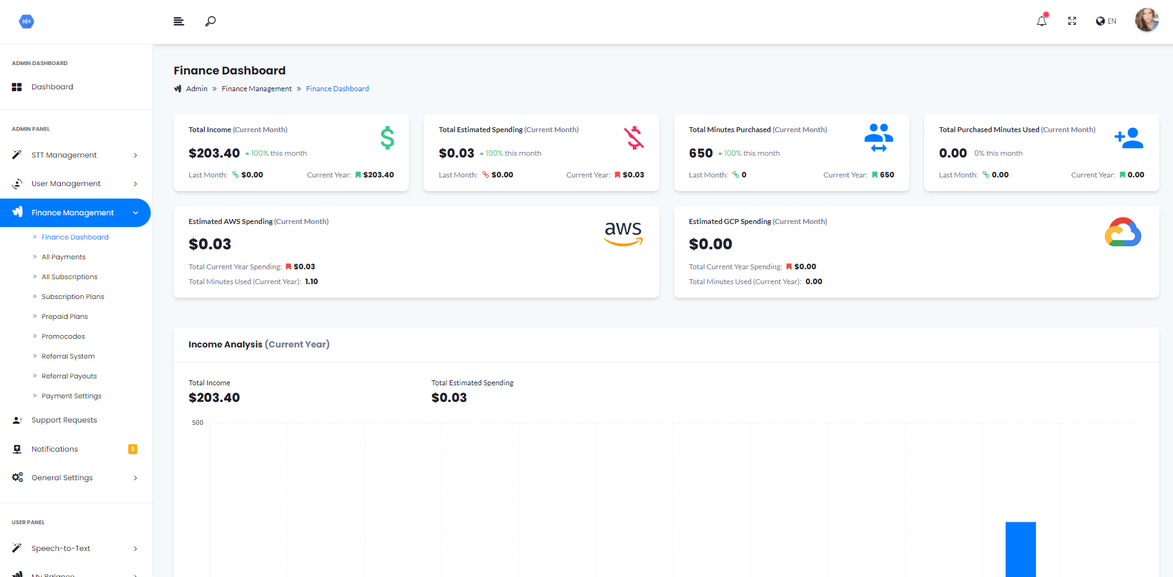This screenshot has width=1173, height=577.
Task: Collapse the Finance Management chevron
Action: pos(135,213)
